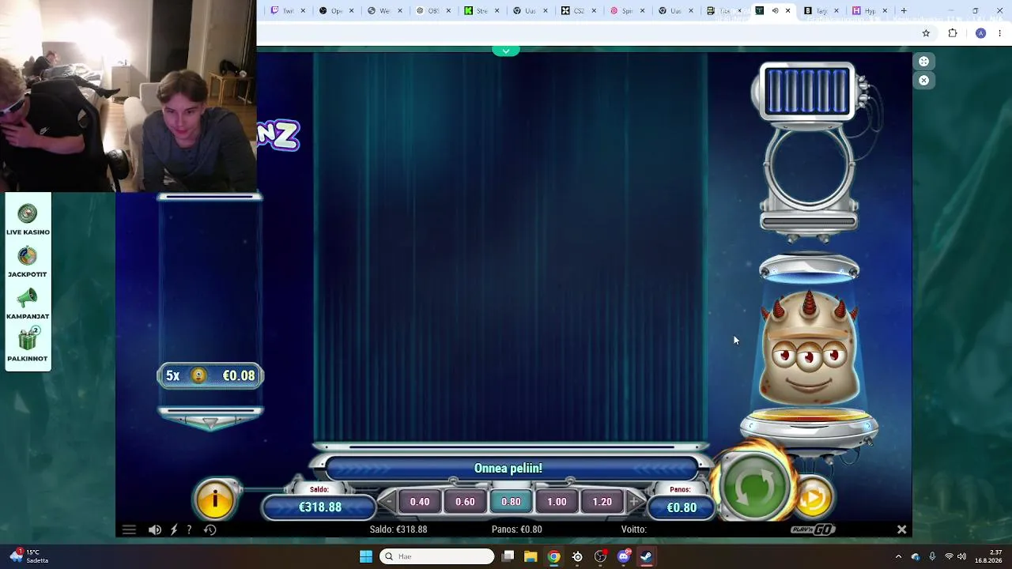Viewport: 1012px width, 569px height.
Task: Open Kampanjat megaphone in the sidebar
Action: pyautogui.click(x=28, y=304)
